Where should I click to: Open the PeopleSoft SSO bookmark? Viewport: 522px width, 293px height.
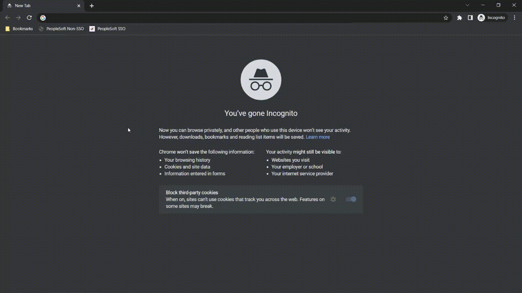[107, 28]
